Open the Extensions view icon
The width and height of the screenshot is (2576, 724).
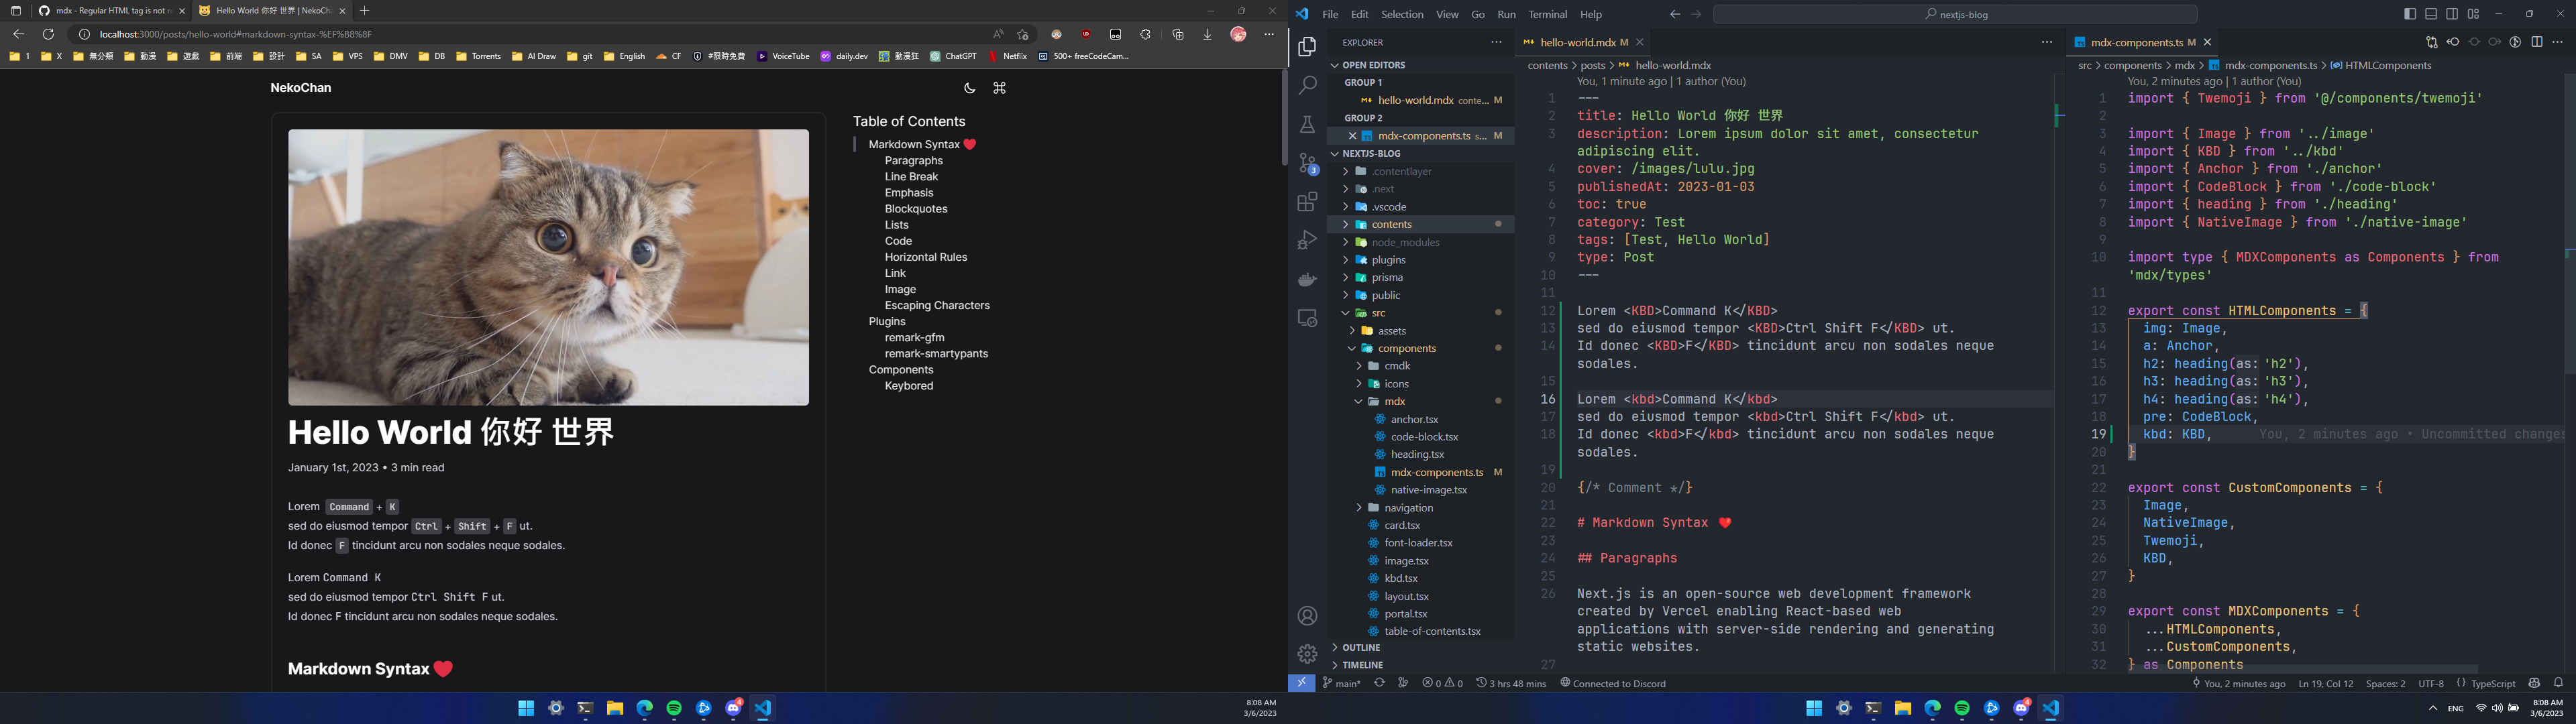[x=1307, y=201]
